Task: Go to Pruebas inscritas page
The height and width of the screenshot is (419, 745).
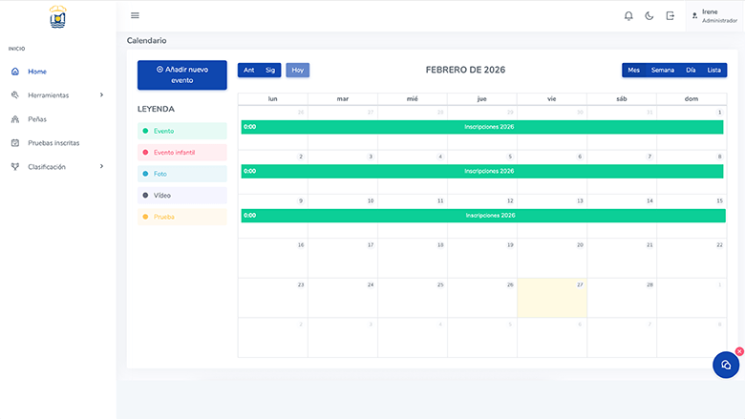Action: pos(53,143)
